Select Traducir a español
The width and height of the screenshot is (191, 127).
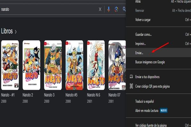pos(158,101)
